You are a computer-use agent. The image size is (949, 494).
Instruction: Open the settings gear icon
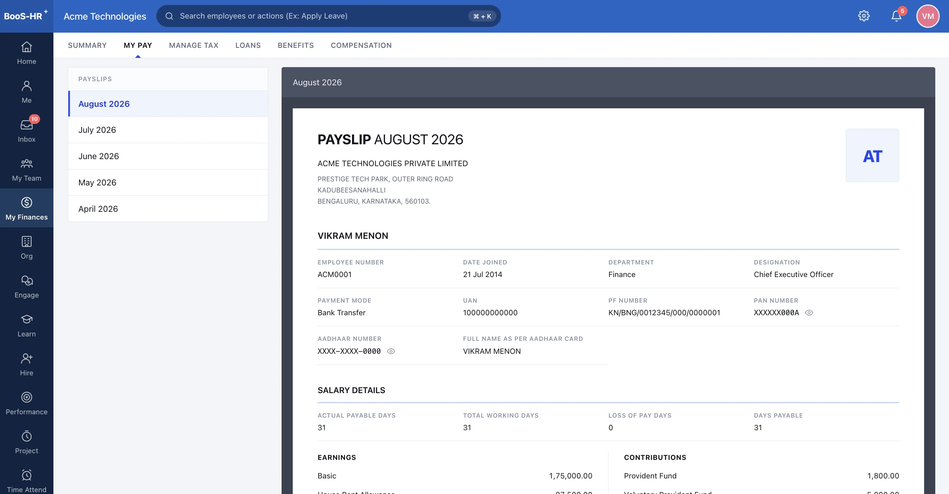pyautogui.click(x=864, y=16)
